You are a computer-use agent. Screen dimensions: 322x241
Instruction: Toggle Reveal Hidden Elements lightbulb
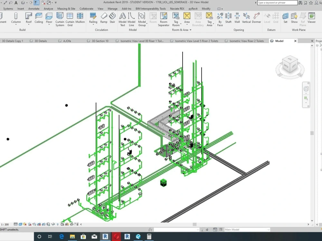pos(58,224)
